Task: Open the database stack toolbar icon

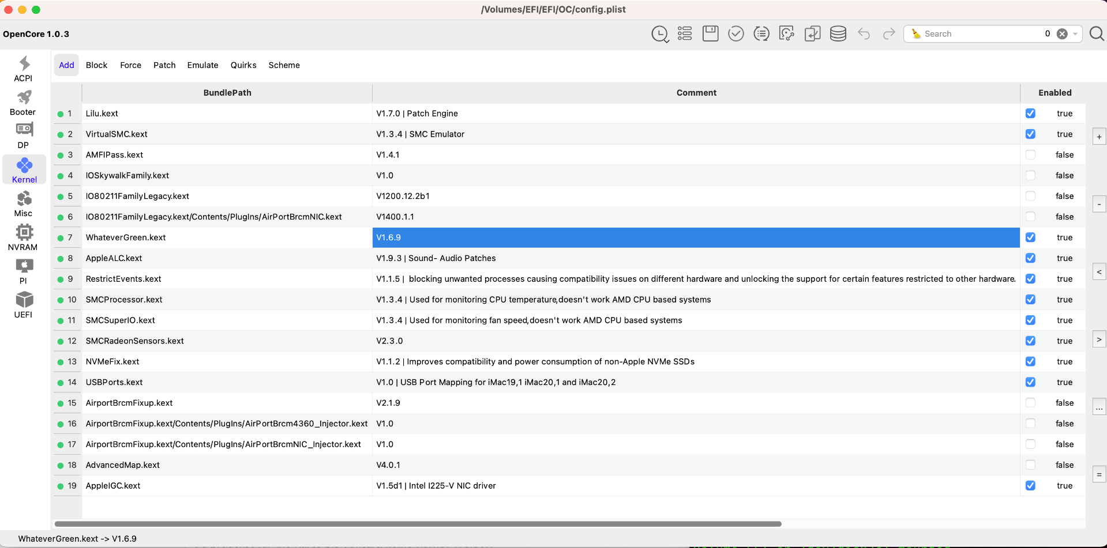Action: pyautogui.click(x=838, y=34)
